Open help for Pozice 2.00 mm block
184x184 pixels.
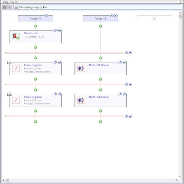(55, 62)
